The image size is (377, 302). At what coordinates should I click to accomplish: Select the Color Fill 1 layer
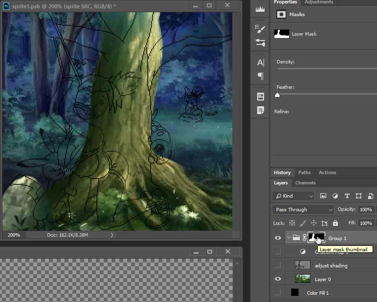(x=318, y=293)
